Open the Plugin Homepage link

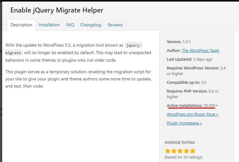(184, 123)
